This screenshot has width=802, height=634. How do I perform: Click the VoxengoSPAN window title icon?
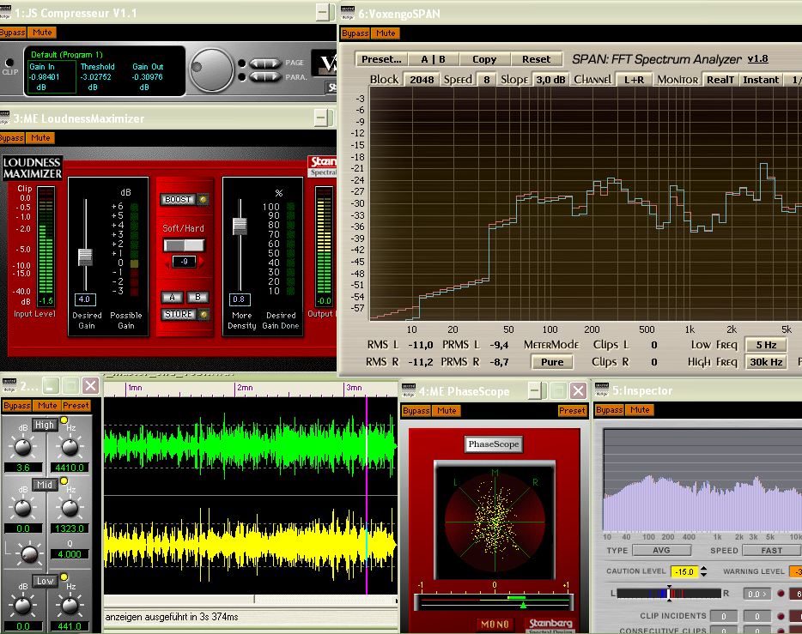point(348,12)
